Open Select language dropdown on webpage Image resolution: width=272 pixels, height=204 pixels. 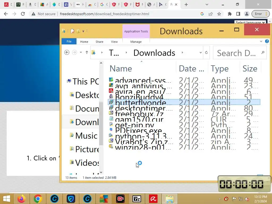coord(250,22)
